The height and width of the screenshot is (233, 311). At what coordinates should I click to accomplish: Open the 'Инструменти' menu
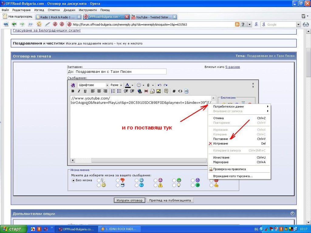pyautogui.click(x=88, y=10)
